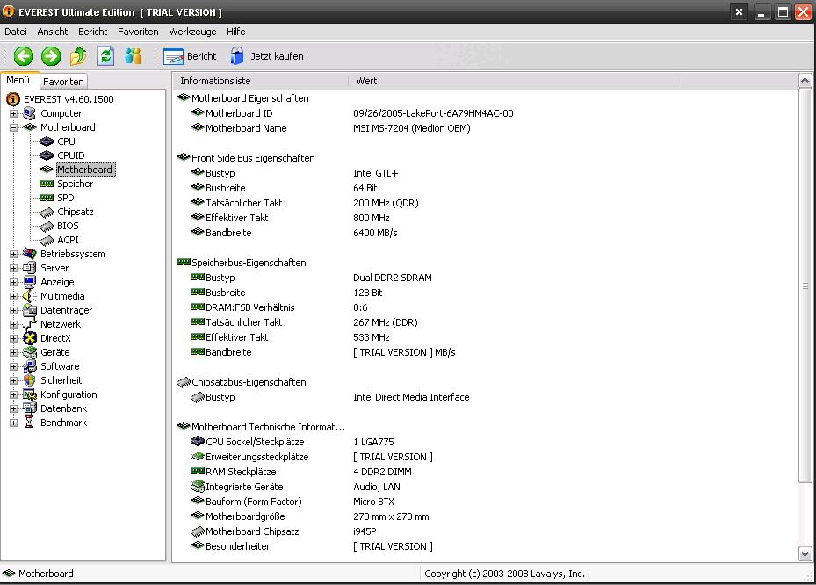Collapse the Motherboard tree node
The height and width of the screenshot is (585, 816).
point(13,127)
